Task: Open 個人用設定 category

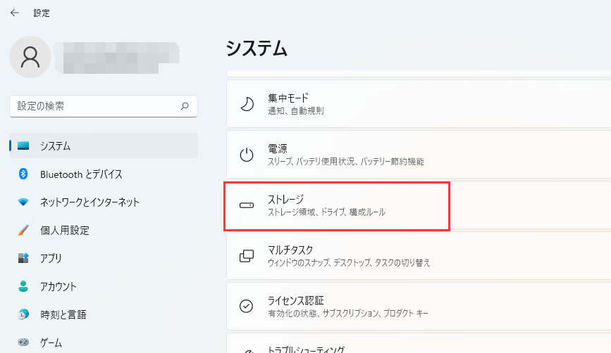Action: coord(104,230)
